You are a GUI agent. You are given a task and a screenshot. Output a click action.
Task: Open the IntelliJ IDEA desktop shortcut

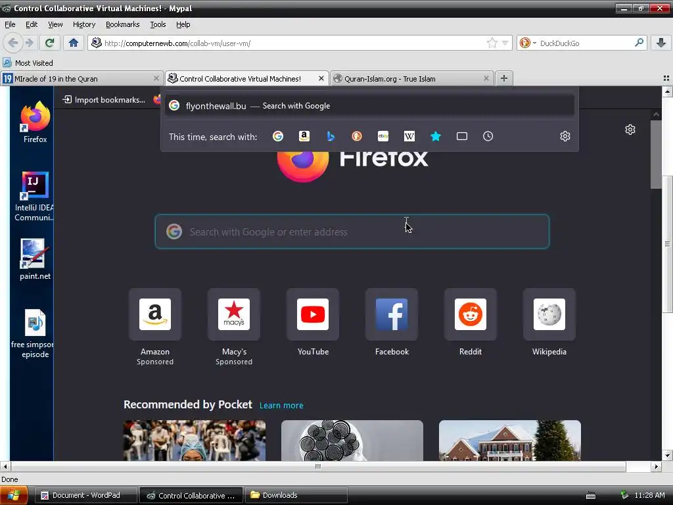click(x=34, y=197)
